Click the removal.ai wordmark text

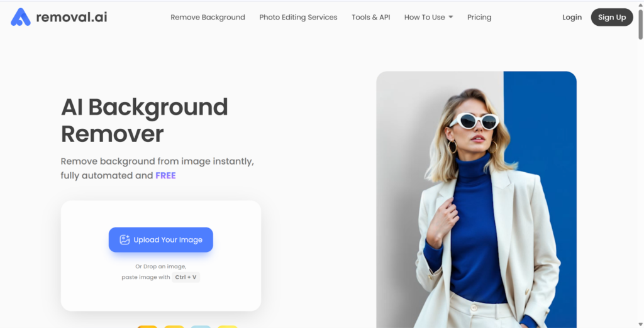click(71, 17)
